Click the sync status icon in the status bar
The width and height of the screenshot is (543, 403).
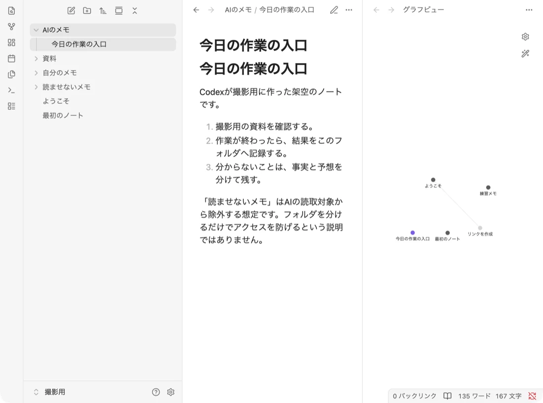(x=532, y=396)
